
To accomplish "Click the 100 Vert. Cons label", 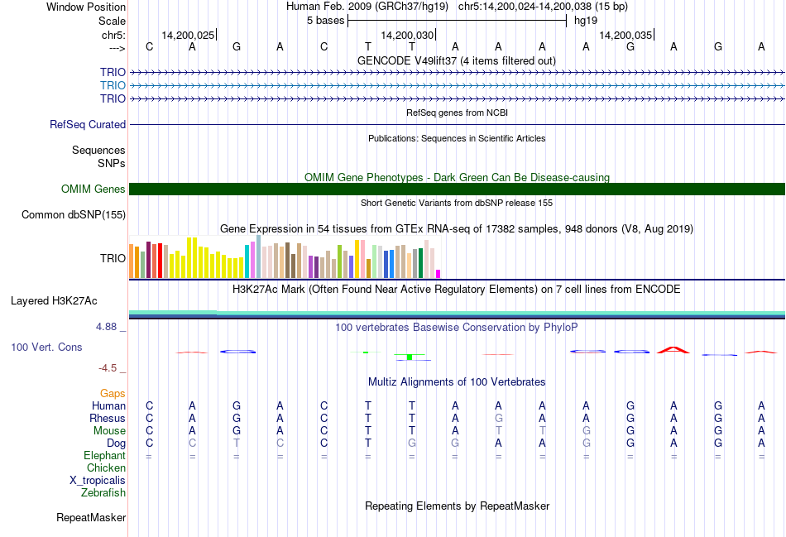I will pyautogui.click(x=46, y=347).
